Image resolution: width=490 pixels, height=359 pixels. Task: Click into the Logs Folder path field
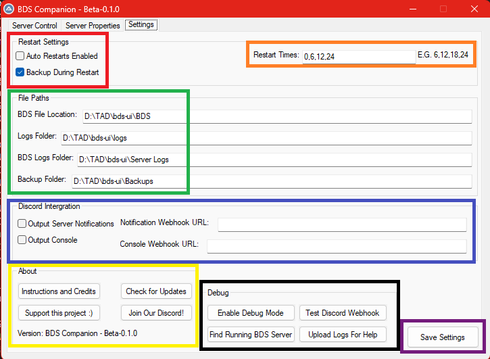[266, 138]
